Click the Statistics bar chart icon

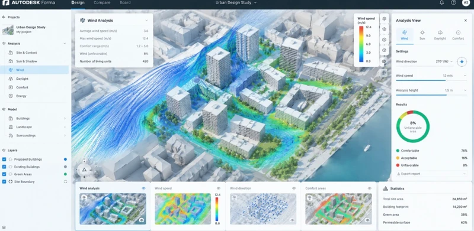click(386, 188)
